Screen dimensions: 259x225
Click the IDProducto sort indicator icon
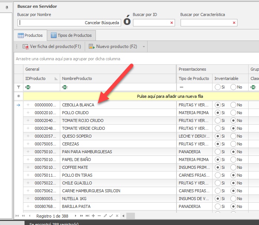tap(56, 79)
